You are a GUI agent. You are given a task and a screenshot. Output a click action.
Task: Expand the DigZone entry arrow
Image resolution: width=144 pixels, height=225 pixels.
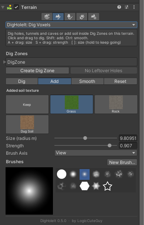4,62
